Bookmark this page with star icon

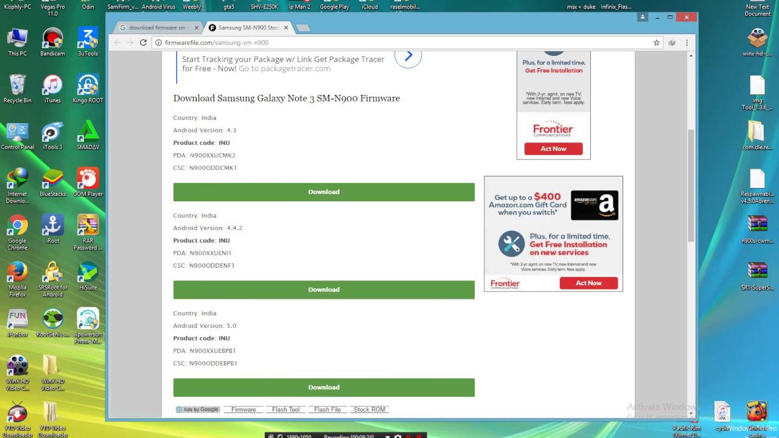tap(656, 43)
